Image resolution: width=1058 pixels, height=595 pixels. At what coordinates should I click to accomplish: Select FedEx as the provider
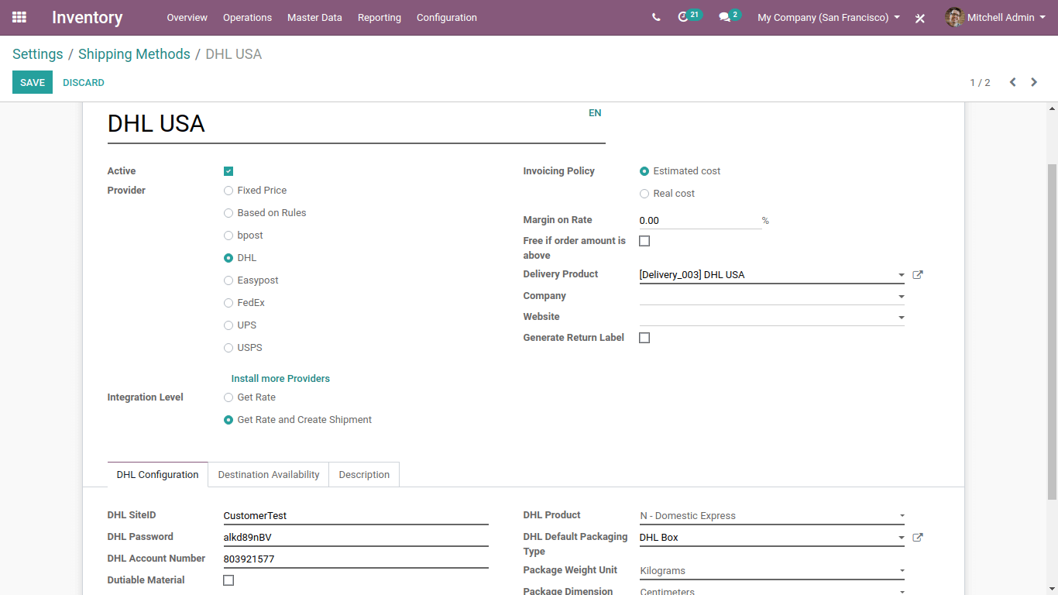pos(228,303)
